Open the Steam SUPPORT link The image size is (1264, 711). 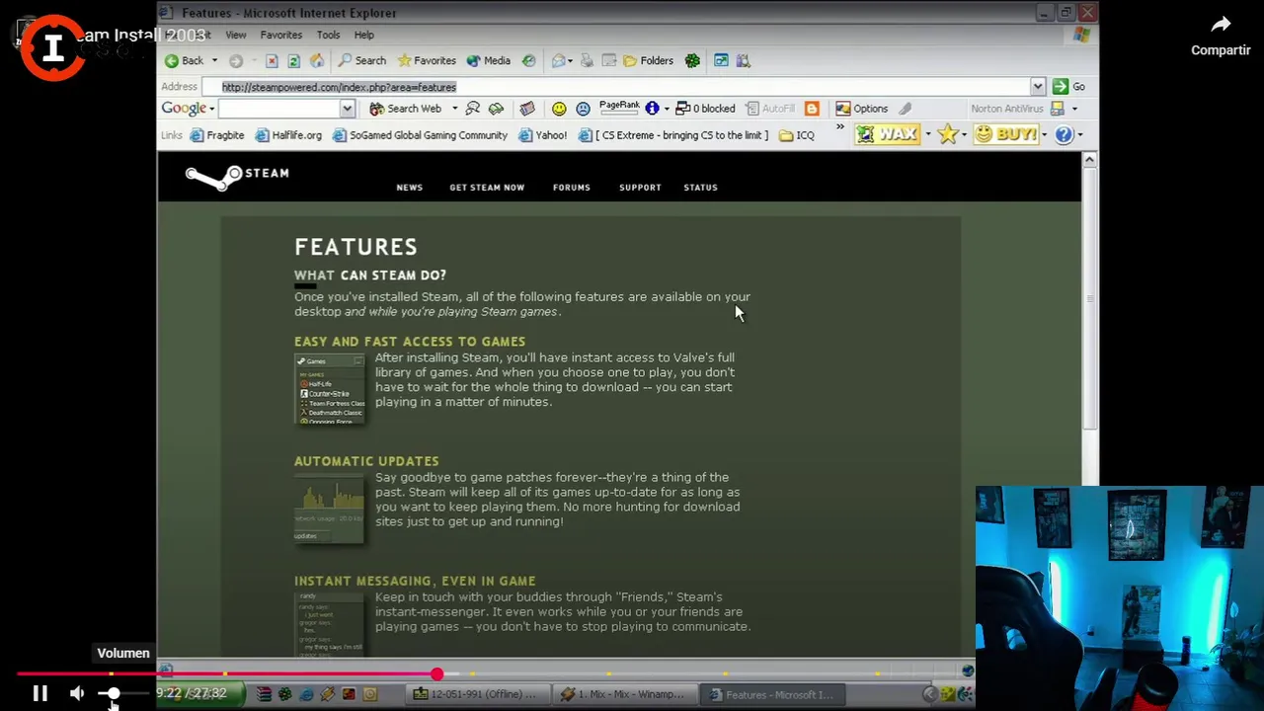point(640,188)
